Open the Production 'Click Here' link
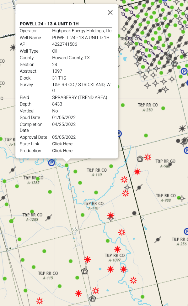188x306 pixels. click(x=62, y=151)
